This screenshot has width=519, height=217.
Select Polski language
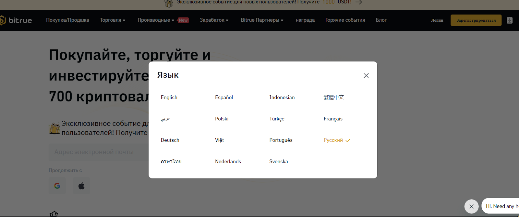point(222,119)
